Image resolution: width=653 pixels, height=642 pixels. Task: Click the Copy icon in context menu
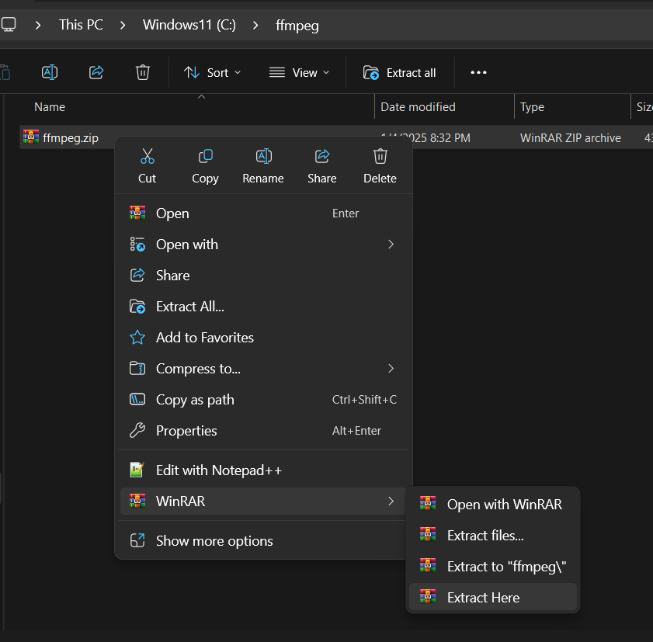tap(205, 157)
